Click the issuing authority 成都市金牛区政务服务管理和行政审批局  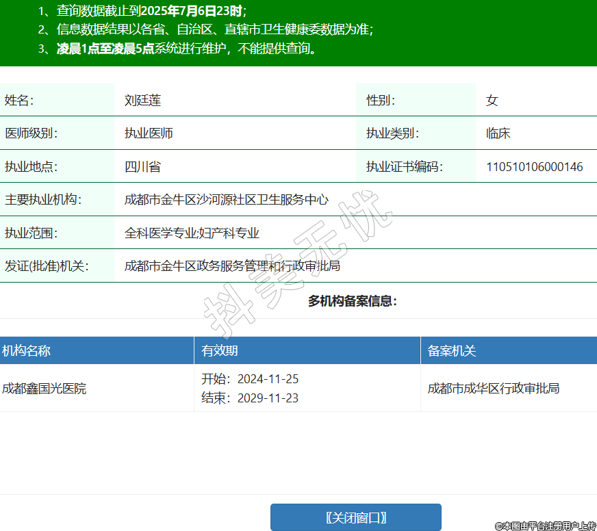[x=232, y=266]
